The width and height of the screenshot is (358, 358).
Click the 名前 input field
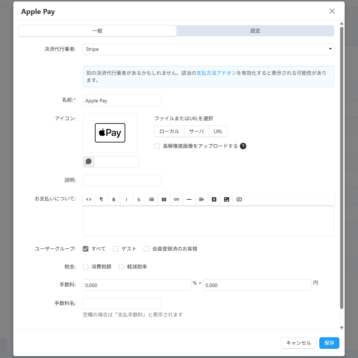pyautogui.click(x=122, y=100)
